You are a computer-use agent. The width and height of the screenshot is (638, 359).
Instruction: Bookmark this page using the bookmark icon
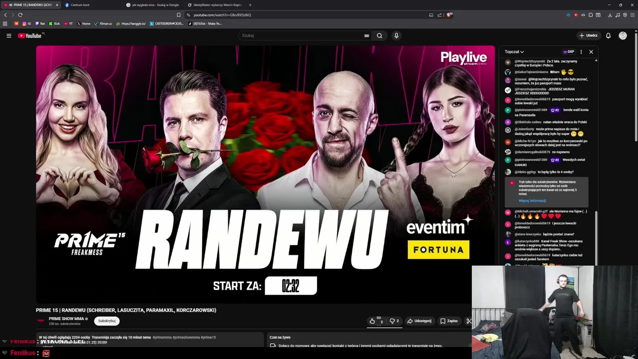(178, 15)
